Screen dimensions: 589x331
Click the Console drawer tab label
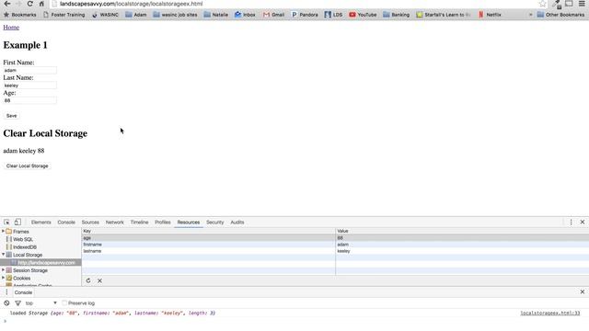[x=23, y=292]
